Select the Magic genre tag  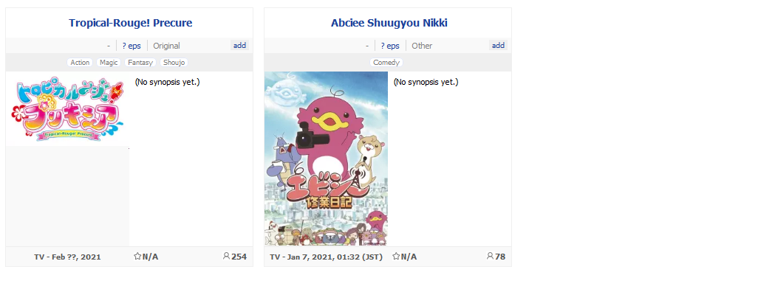click(109, 63)
